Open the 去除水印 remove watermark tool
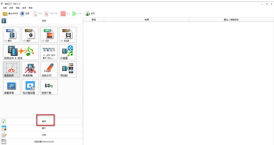This screenshot has height=145, width=274. 49,69
